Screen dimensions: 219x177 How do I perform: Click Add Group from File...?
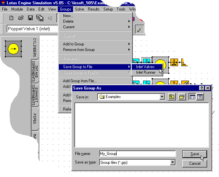tap(95, 81)
